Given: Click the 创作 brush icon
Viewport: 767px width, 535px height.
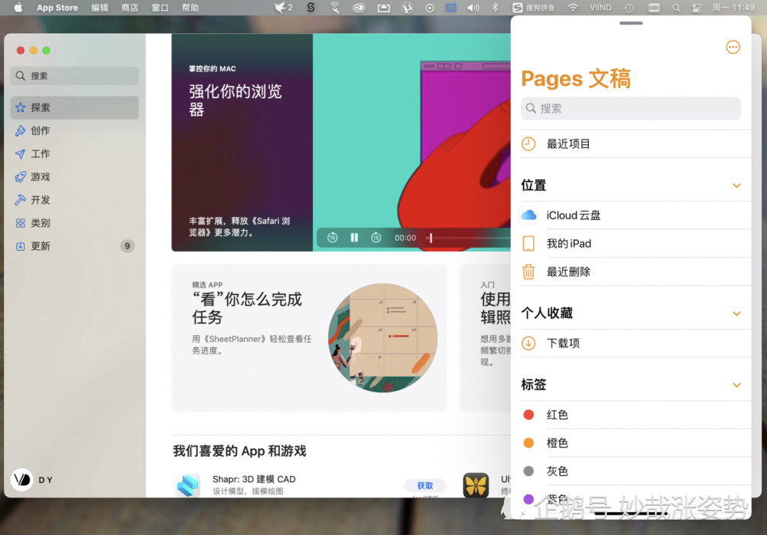Looking at the screenshot, I should point(20,130).
